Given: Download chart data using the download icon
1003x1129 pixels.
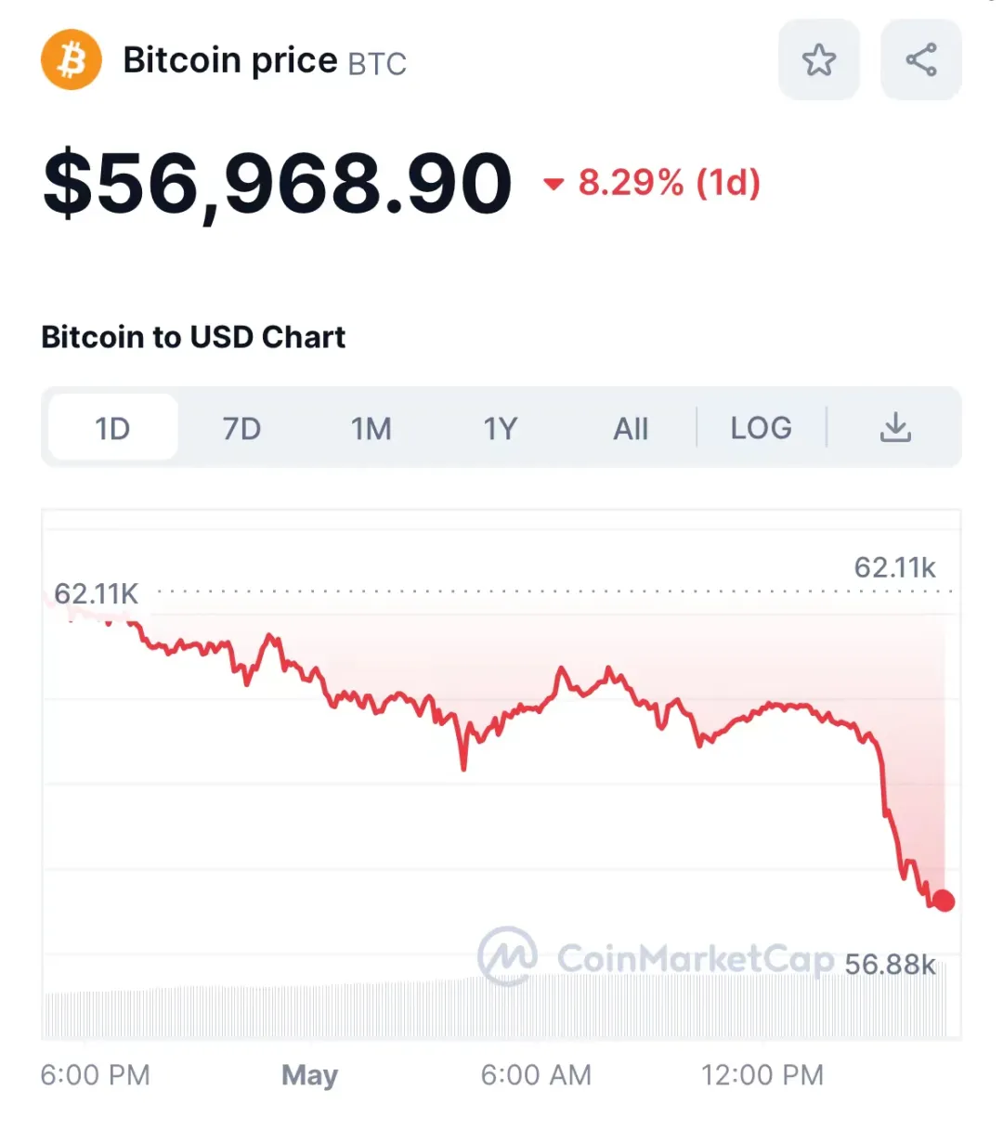Looking at the screenshot, I should pos(895,428).
